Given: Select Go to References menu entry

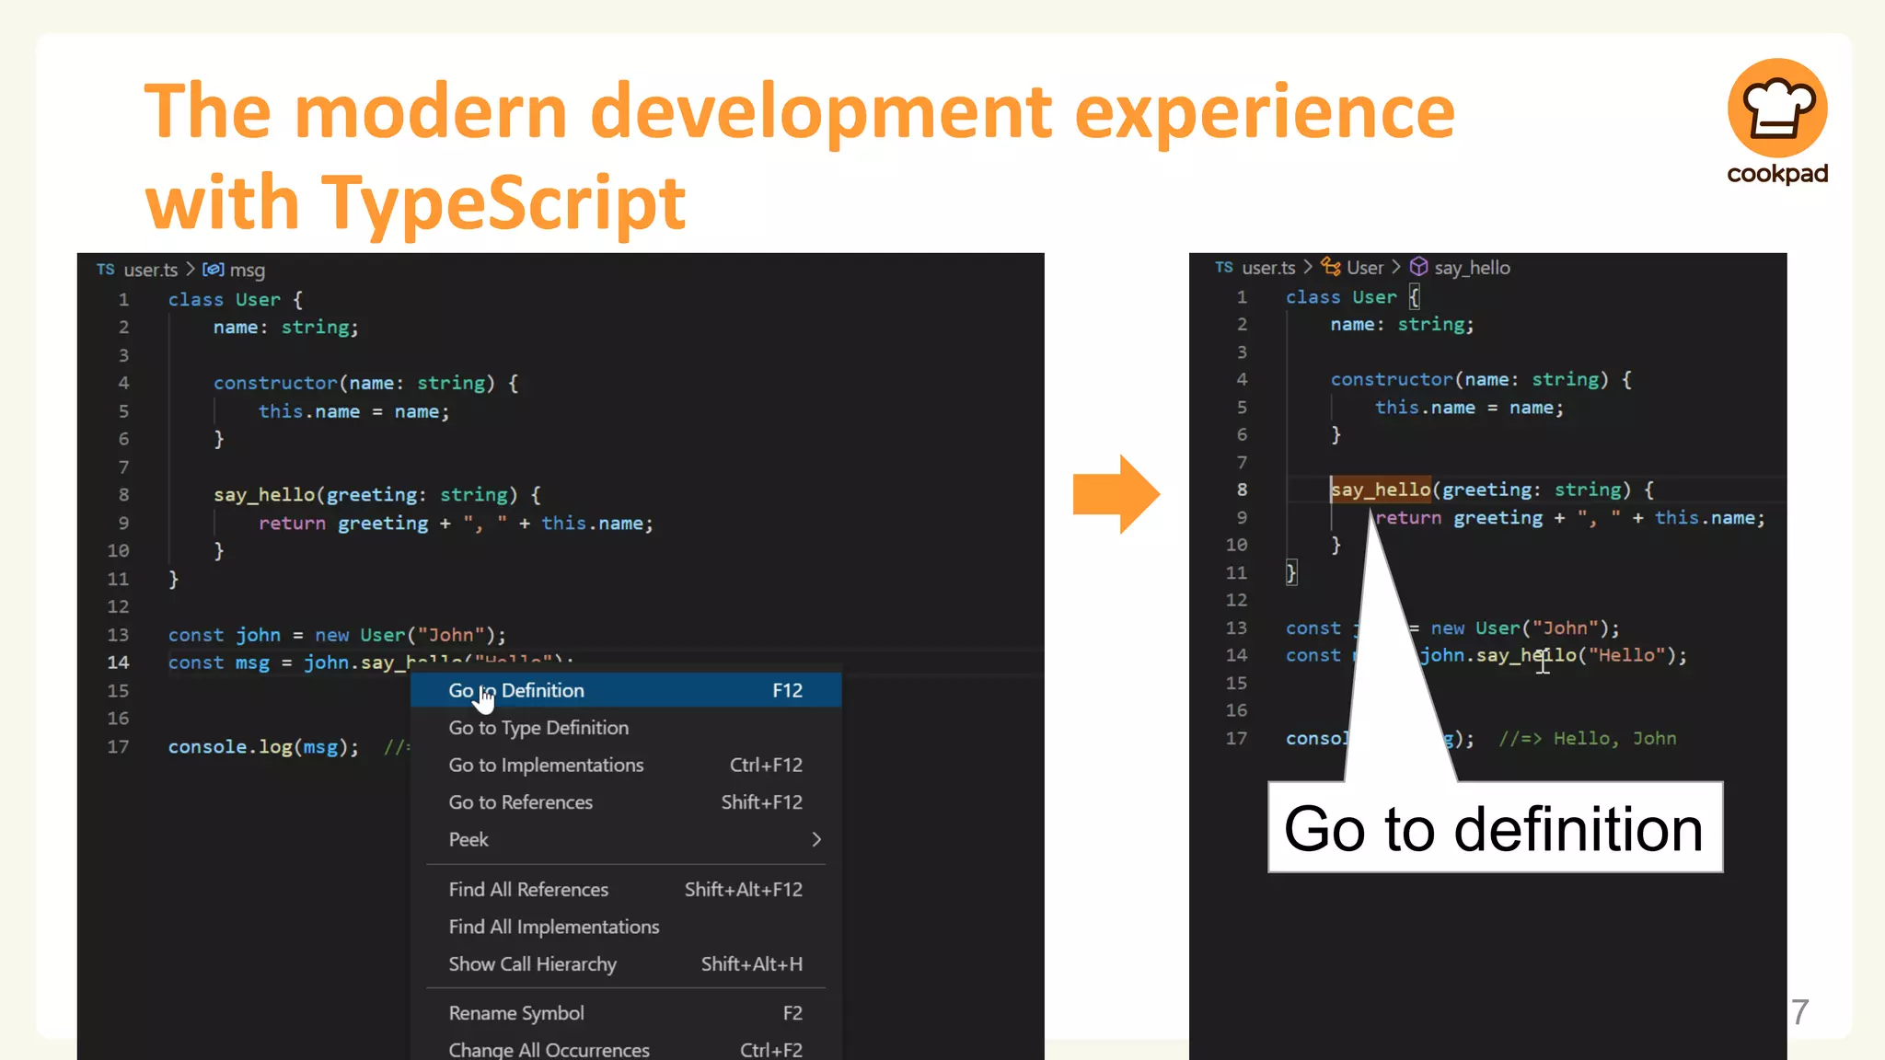Looking at the screenshot, I should click(x=626, y=802).
